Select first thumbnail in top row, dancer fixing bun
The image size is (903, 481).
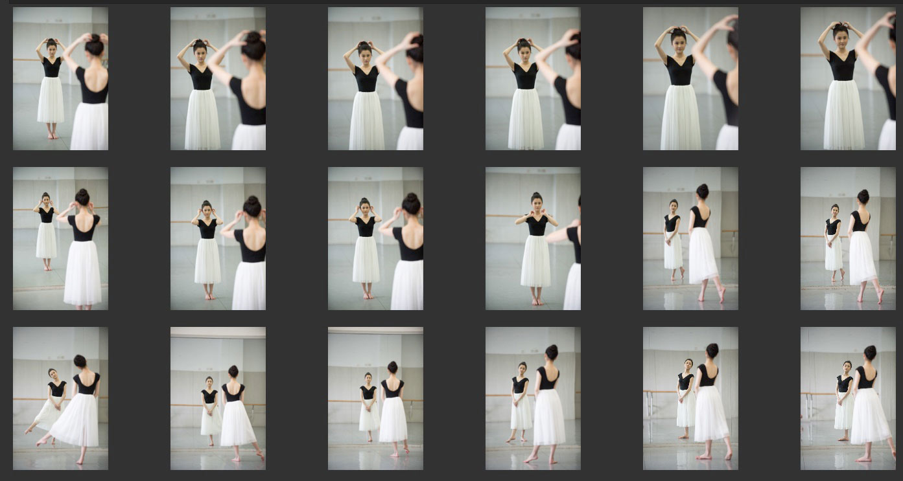(x=60, y=78)
